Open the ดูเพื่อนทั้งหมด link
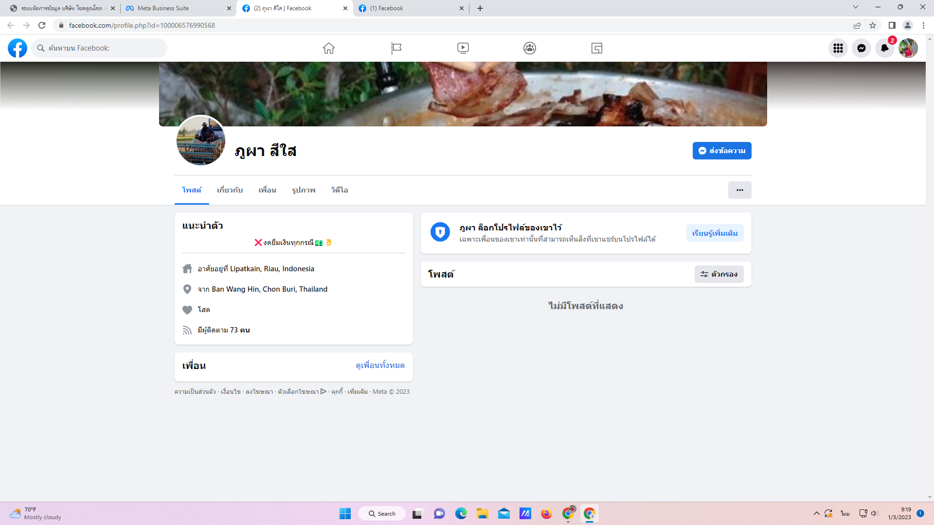The width and height of the screenshot is (934, 525). pyautogui.click(x=380, y=366)
